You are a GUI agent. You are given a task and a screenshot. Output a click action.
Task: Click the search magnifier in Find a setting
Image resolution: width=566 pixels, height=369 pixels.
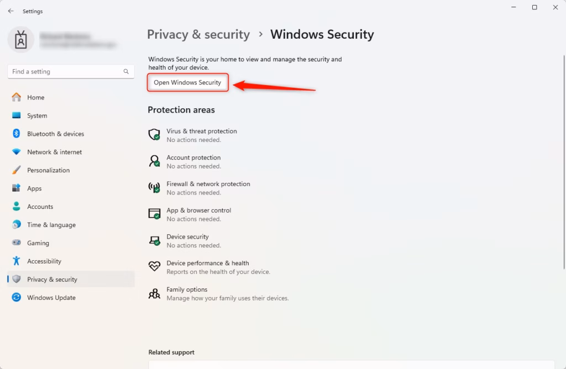click(126, 71)
